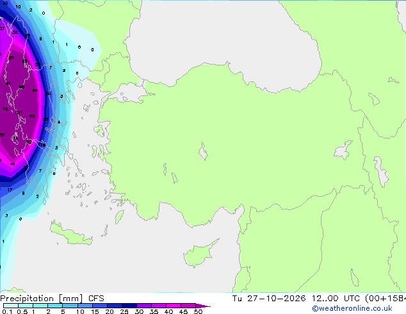The width and height of the screenshot is (406, 314).
Task: Click the "30" legend scale label
Action: point(139,311)
